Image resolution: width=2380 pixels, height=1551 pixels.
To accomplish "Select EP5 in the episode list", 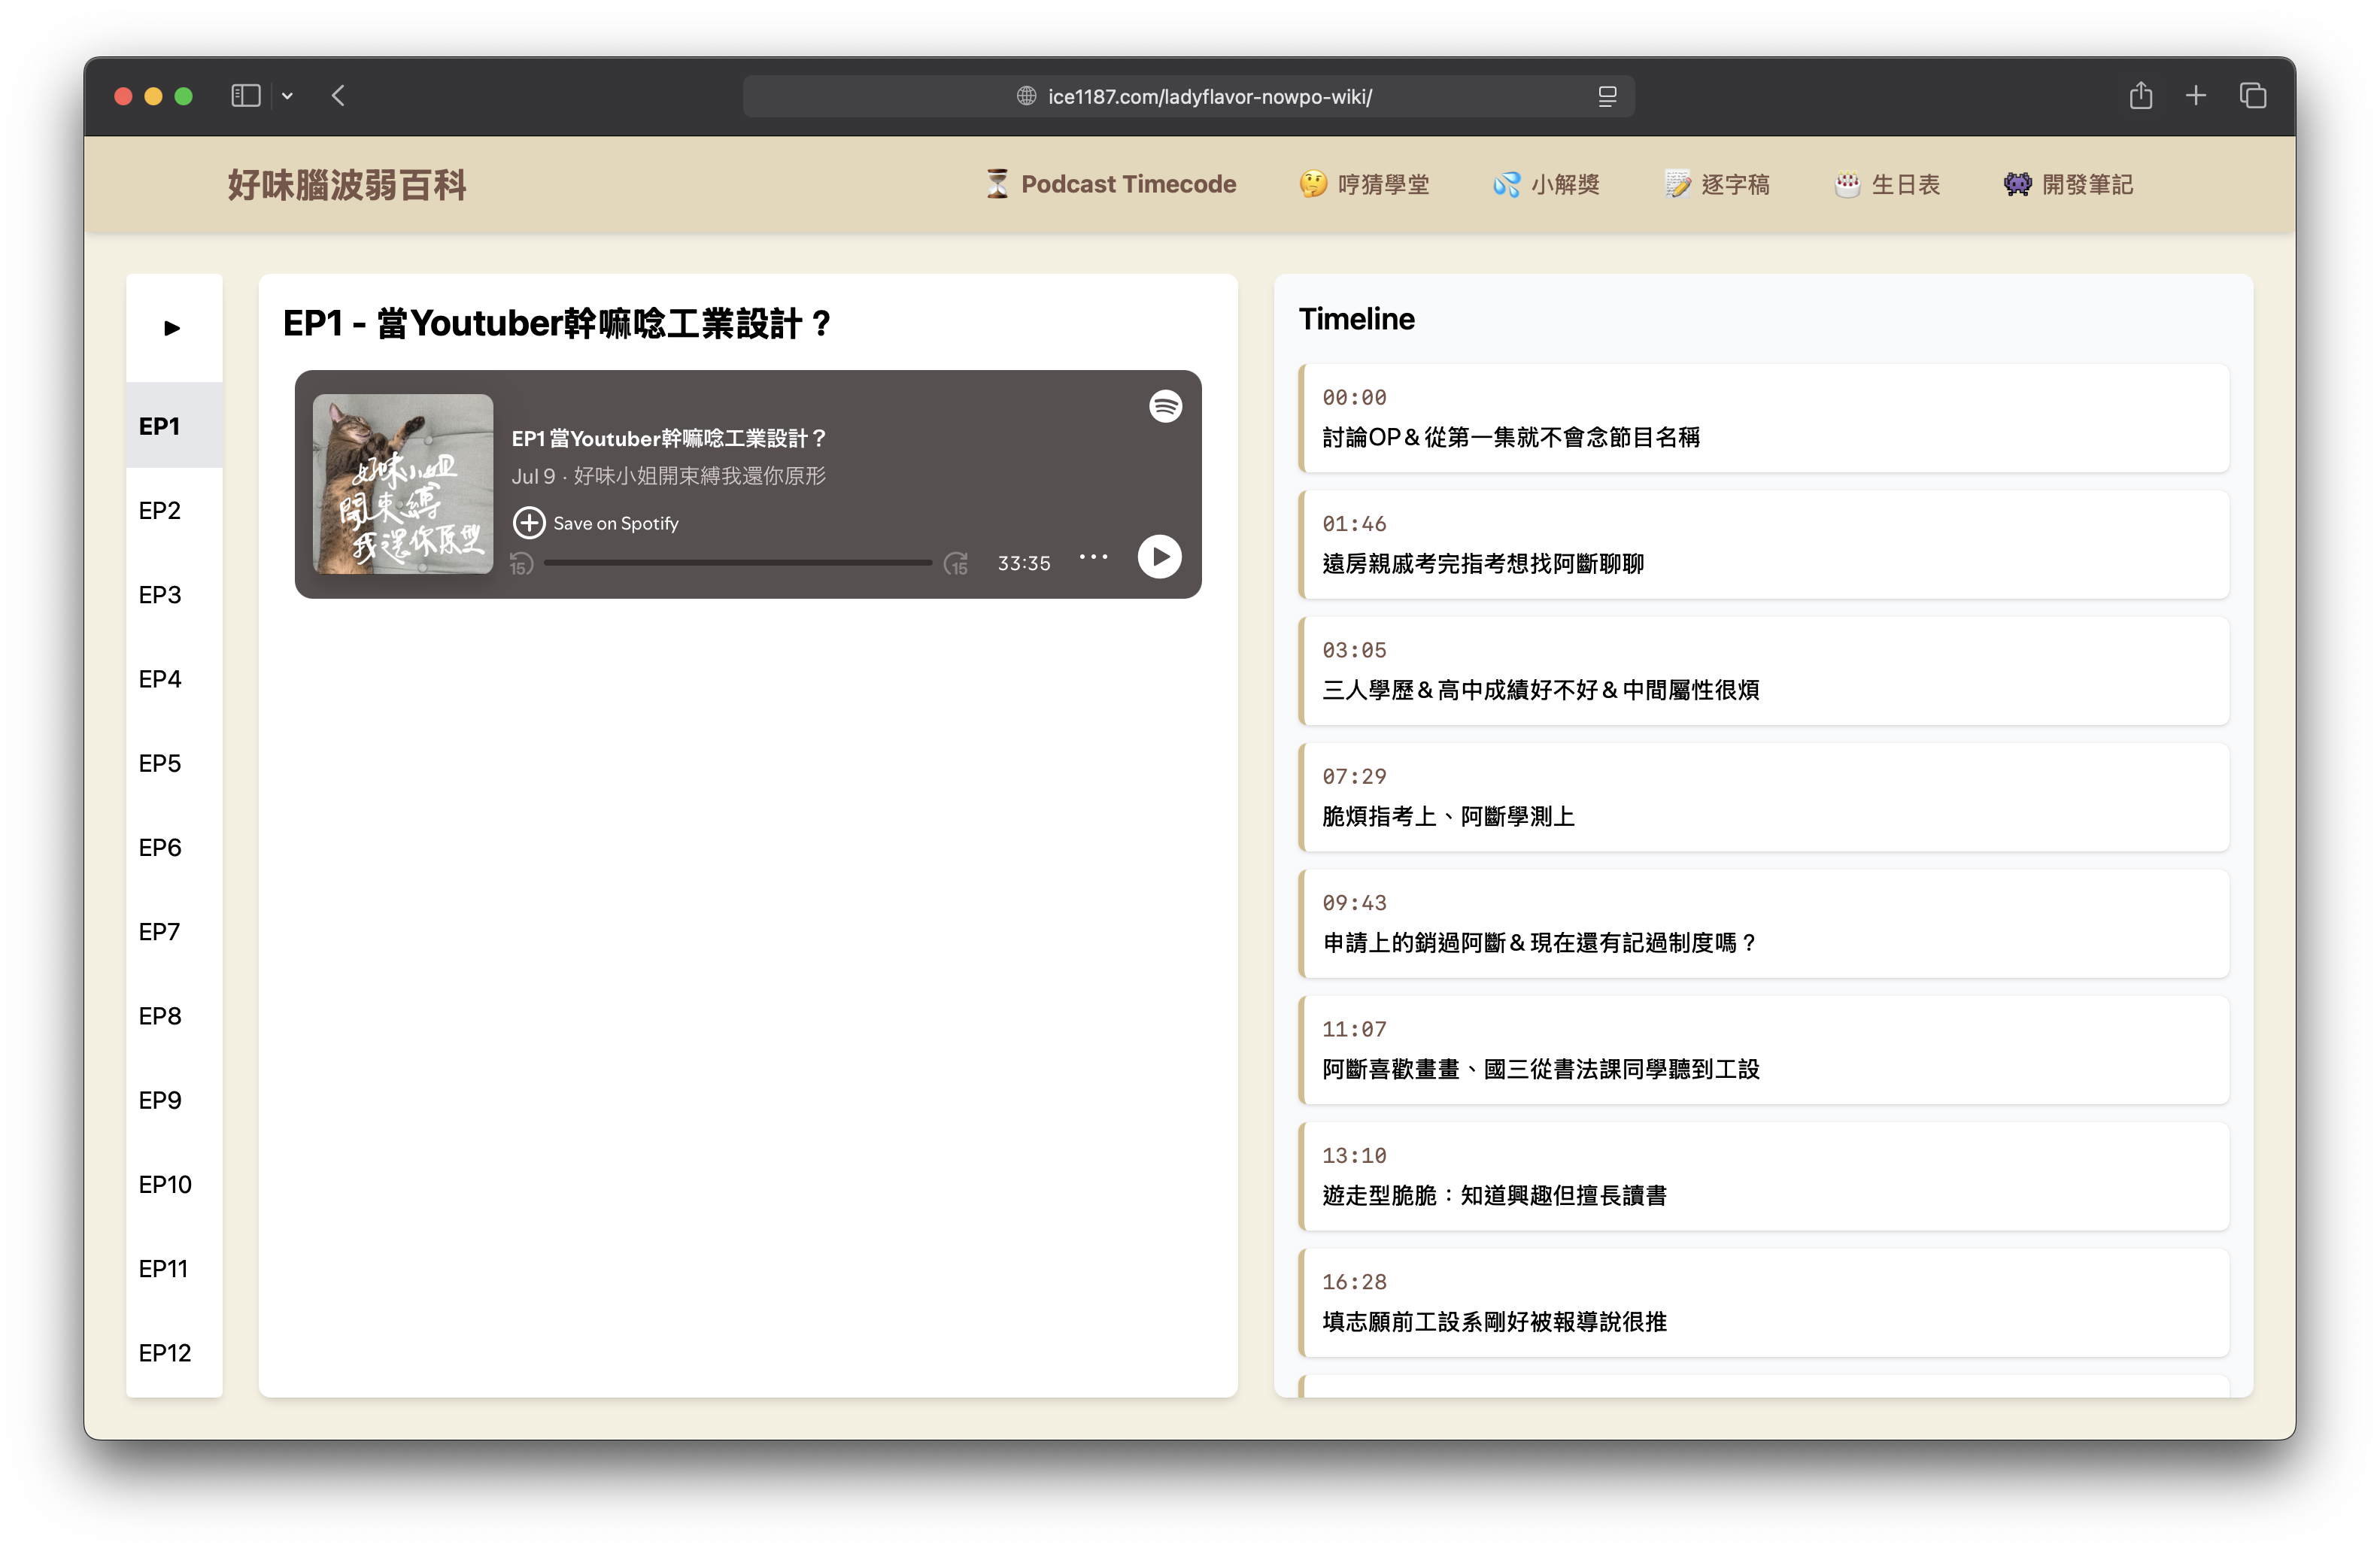I will coord(174,763).
